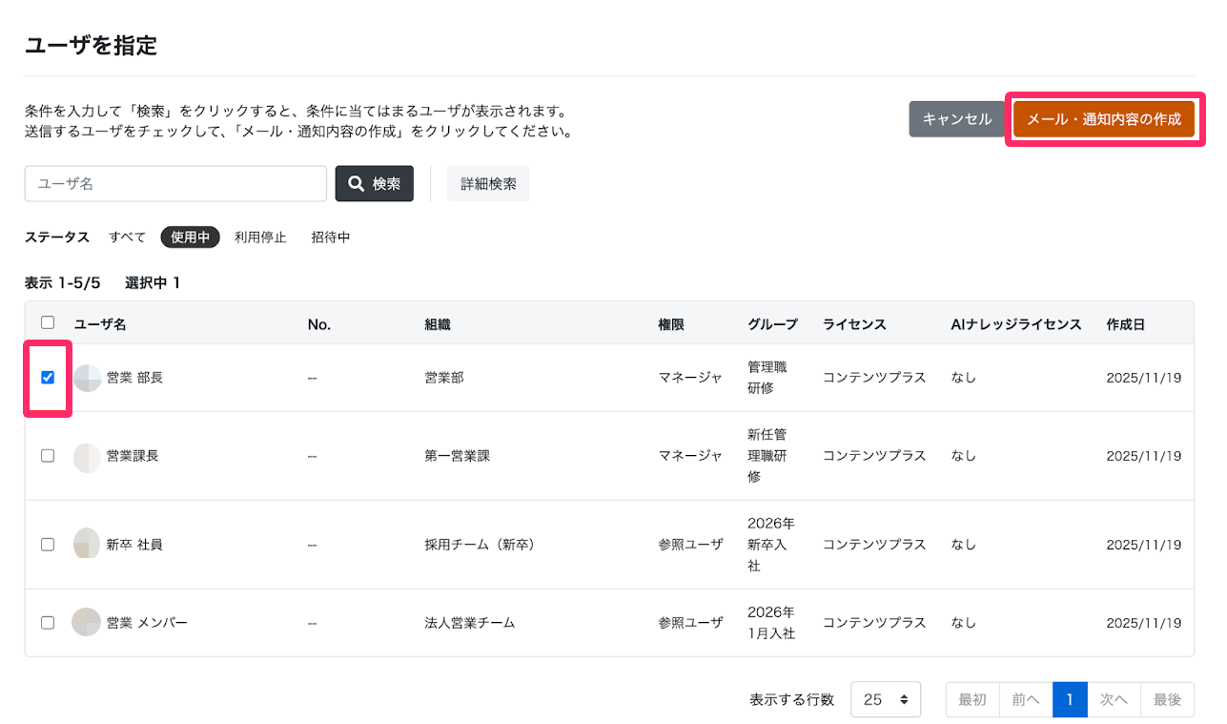The image size is (1227, 724).
Task: Click メール・通知内容の作成 button
Action: coord(1104,119)
